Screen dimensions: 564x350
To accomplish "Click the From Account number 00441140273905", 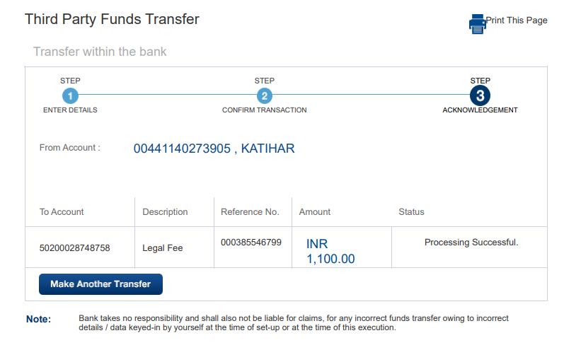I will 182,148.
